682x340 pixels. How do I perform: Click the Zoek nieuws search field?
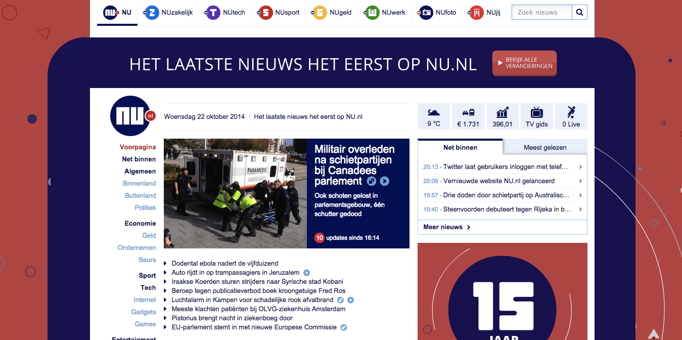[x=541, y=13]
